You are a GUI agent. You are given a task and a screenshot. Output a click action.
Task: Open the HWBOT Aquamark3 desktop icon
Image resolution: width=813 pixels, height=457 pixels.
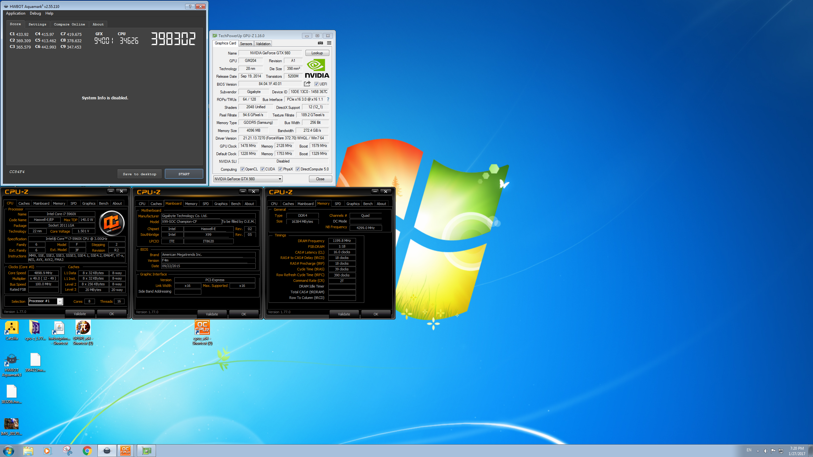click(12, 365)
